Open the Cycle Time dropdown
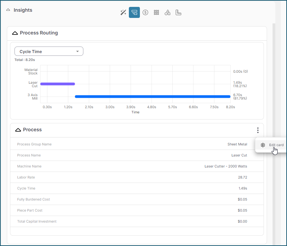The height and width of the screenshot is (246, 287). (49, 52)
